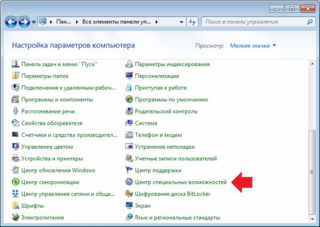Click the Система computer icon
This screenshot has height=227, width=320.
click(129, 123)
